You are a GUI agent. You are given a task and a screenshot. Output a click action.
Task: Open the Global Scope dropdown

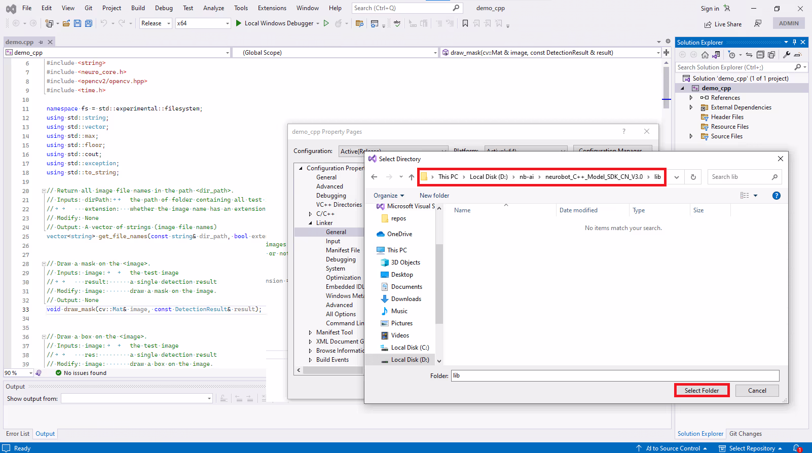[435, 53]
